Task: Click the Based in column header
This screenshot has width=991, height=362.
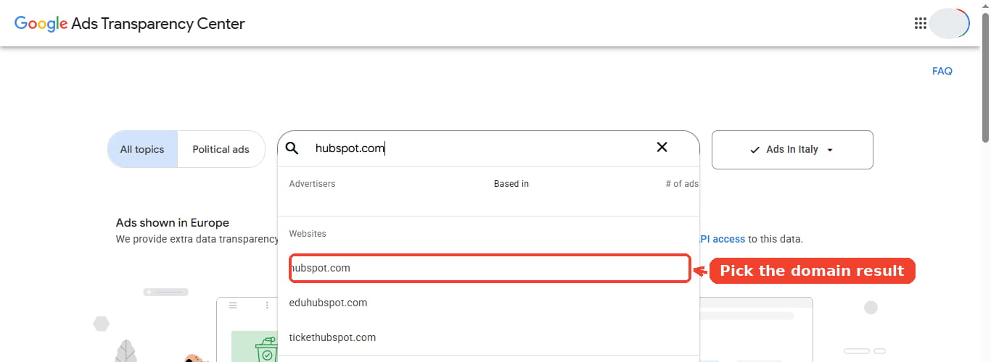Action: pyautogui.click(x=511, y=184)
